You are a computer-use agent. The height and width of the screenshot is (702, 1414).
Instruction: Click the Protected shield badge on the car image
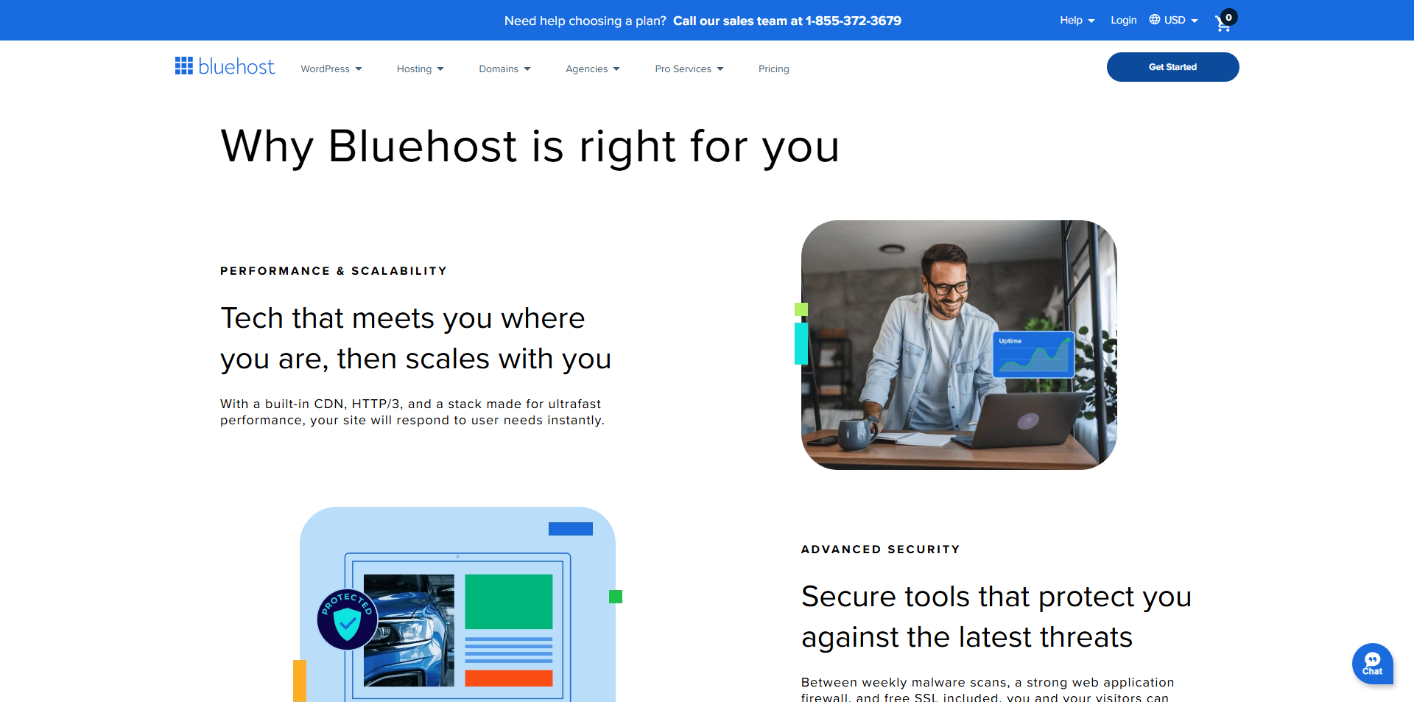[x=347, y=619]
